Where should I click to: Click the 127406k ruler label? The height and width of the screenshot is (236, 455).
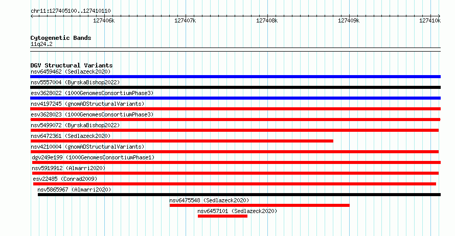(x=104, y=20)
